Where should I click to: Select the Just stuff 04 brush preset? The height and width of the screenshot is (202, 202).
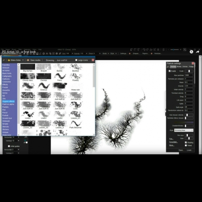(28, 105)
